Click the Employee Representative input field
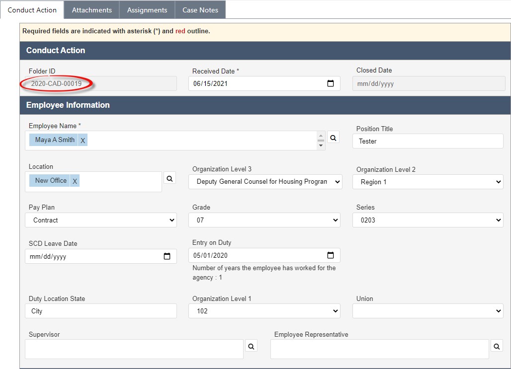511x369 pixels. (380, 349)
